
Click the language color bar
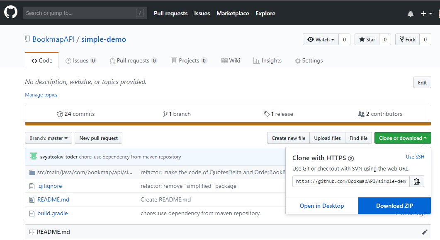[x=228, y=123]
